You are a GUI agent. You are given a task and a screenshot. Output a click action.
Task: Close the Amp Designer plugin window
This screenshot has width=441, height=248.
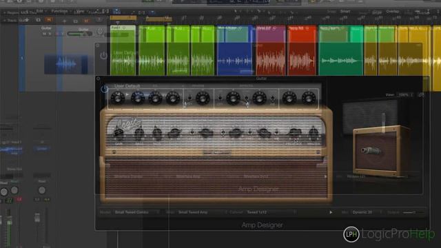(98, 79)
